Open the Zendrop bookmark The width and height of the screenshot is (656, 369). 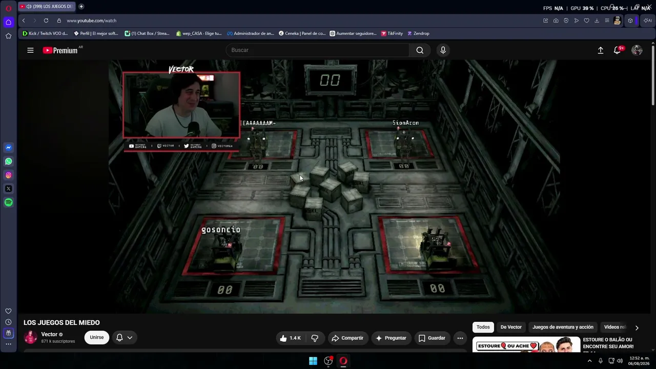coord(418,33)
